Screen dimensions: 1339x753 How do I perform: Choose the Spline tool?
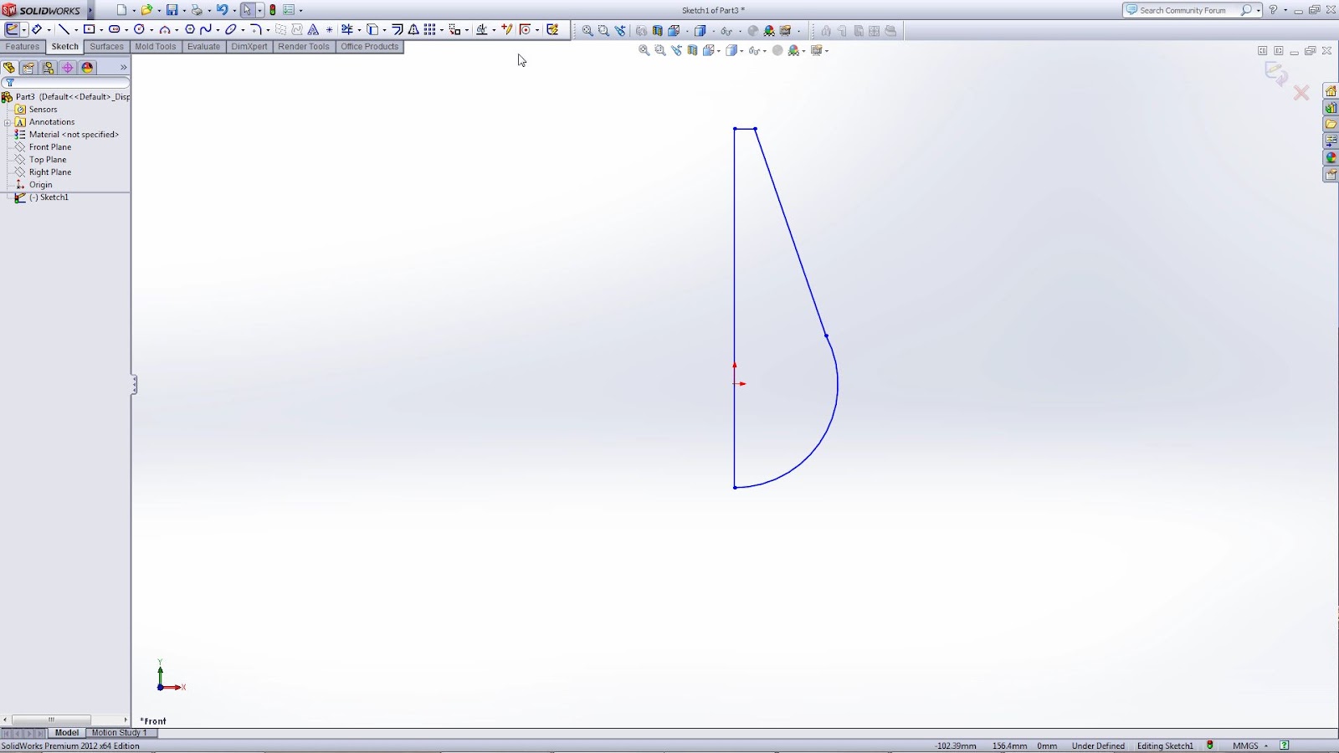(x=205, y=30)
